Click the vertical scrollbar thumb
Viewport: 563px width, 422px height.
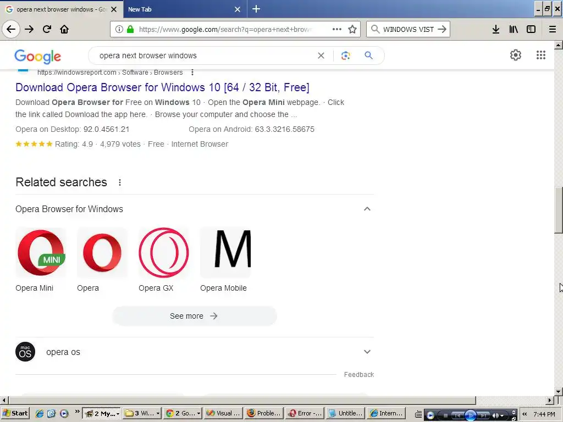click(559, 210)
